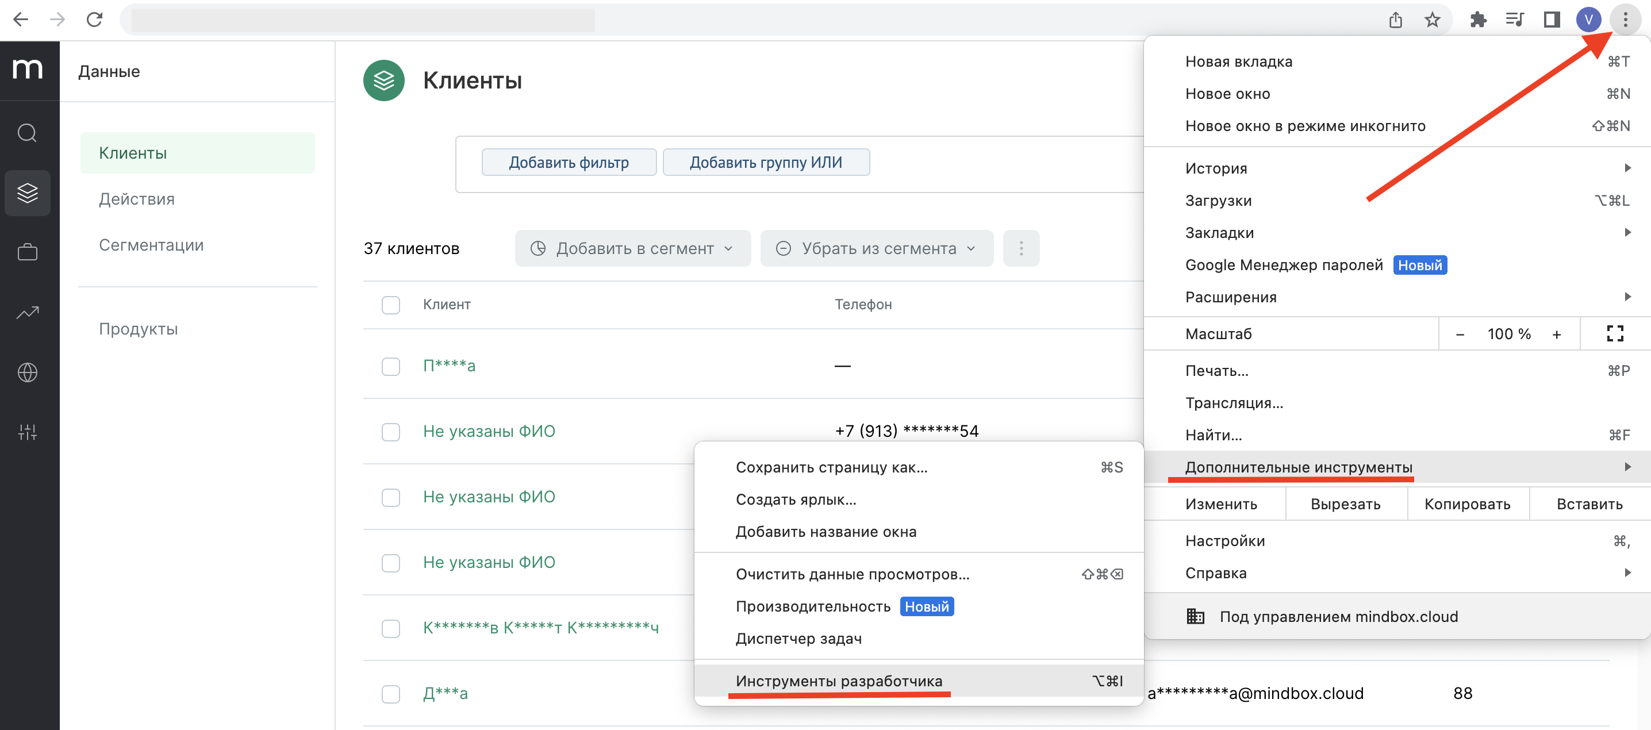Reload the page

94,19
